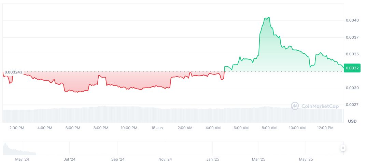Click the 2:00 PM time label
The image size is (366, 163).
(16, 128)
